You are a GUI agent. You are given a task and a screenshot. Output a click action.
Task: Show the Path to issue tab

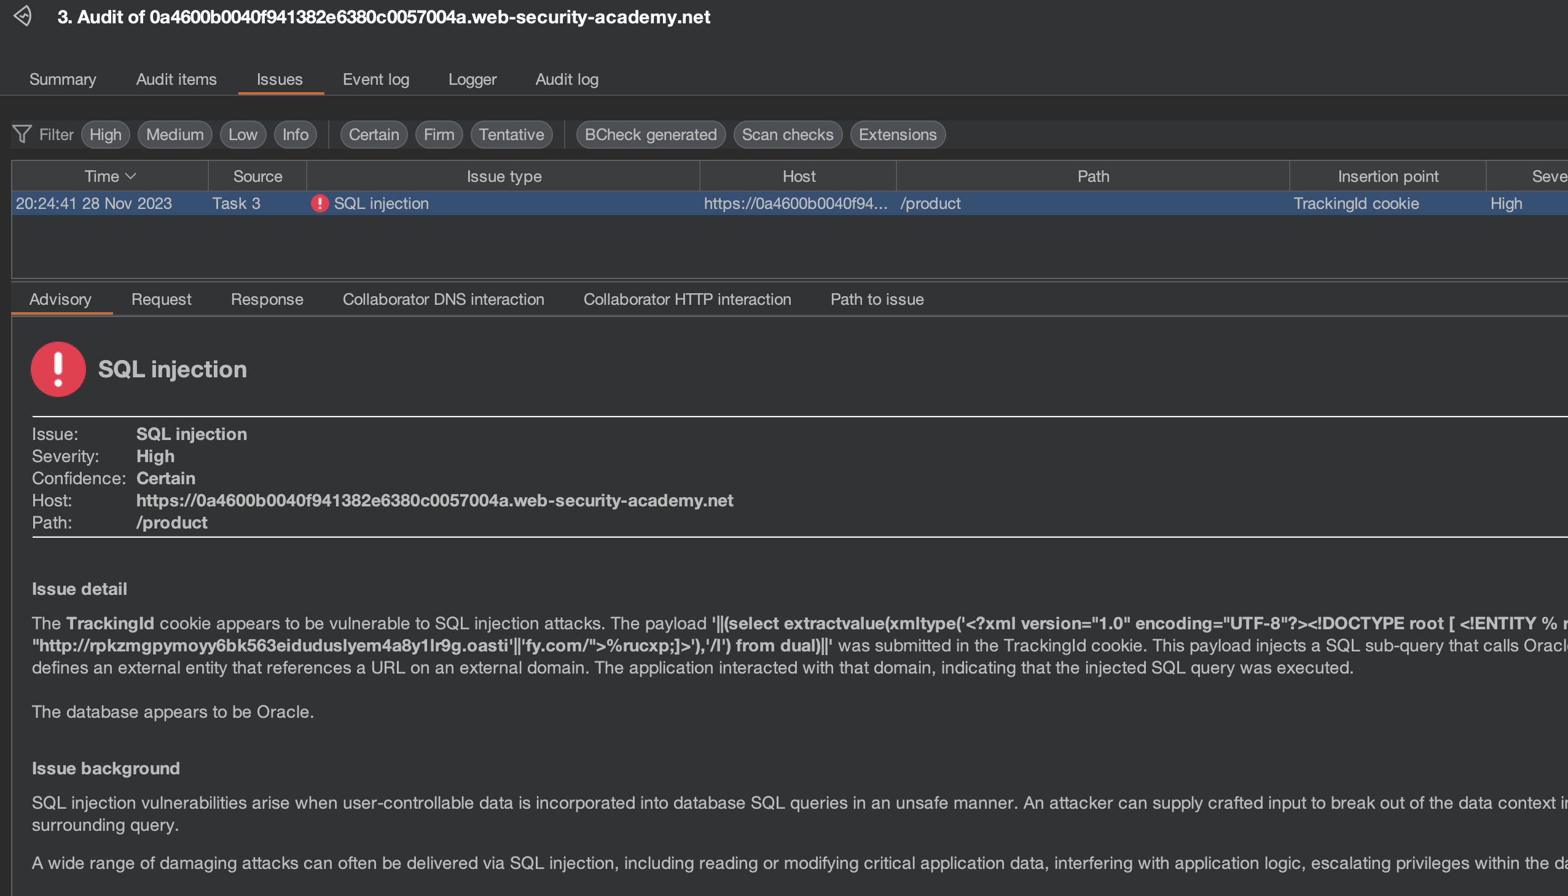tap(877, 300)
